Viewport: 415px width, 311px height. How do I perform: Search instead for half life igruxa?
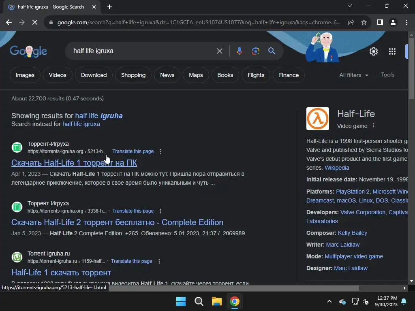81,124
